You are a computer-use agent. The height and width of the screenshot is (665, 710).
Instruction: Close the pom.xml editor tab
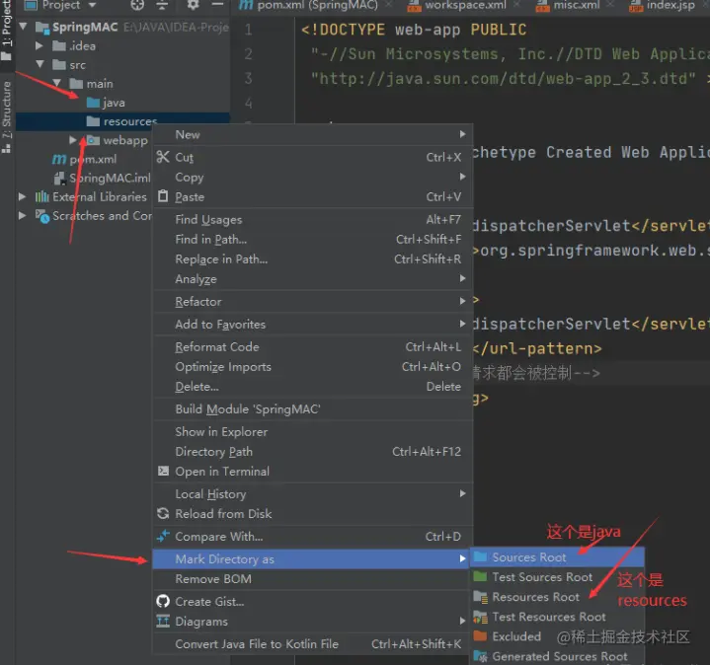[x=388, y=6]
